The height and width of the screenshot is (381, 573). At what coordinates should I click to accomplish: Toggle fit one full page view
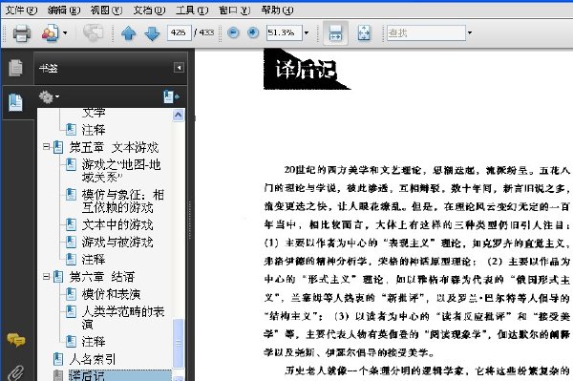[364, 32]
